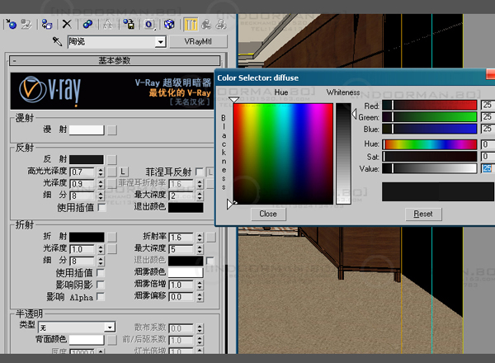
Task: Enable the 菲涅耳反射 checkbox
Action: tap(199, 172)
